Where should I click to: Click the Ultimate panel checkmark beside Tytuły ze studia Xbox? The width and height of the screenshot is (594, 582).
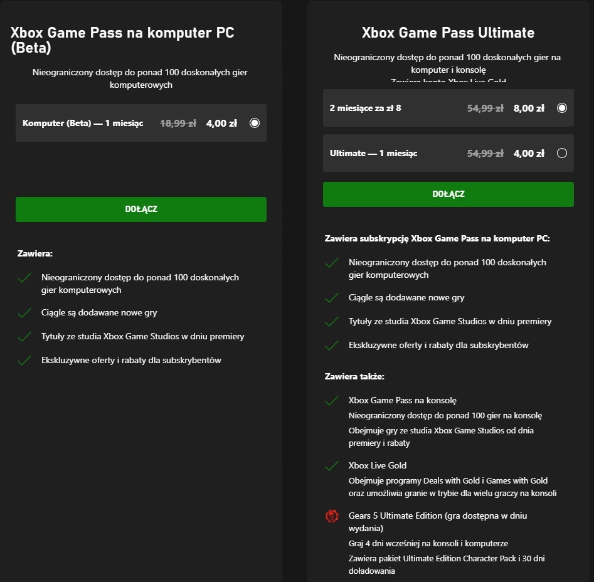(332, 322)
